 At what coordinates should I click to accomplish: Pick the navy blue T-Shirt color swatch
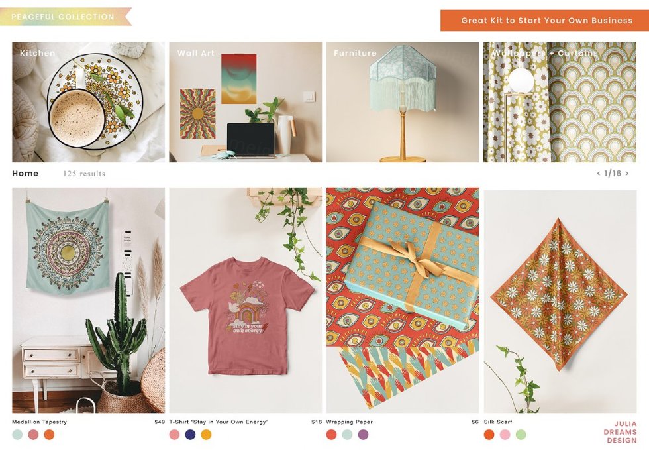[191, 435]
